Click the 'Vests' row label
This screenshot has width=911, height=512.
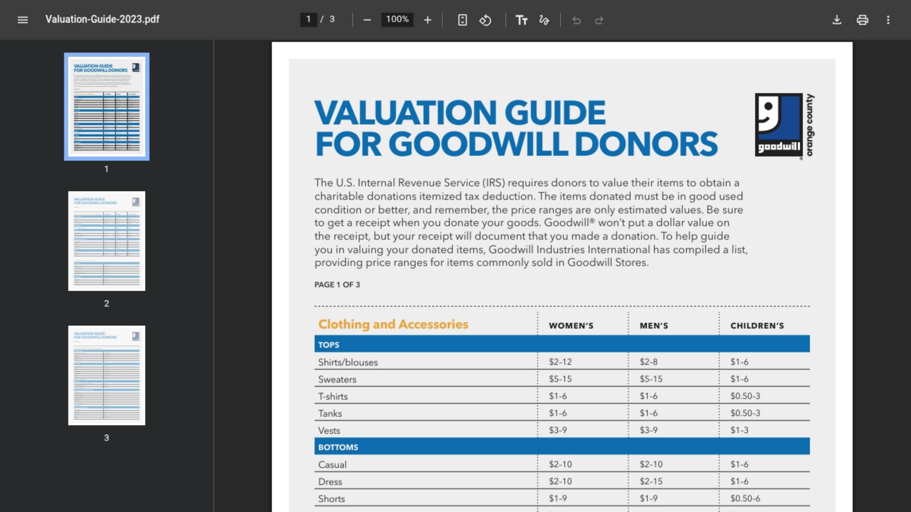pos(329,430)
